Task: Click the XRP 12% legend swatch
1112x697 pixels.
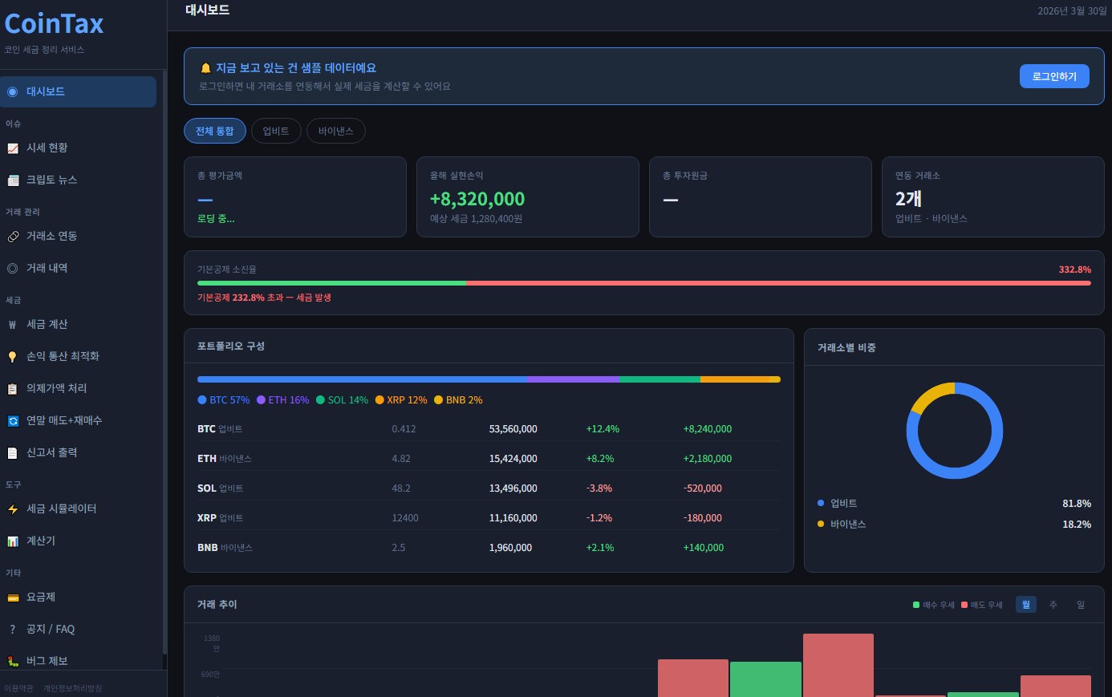Action: coord(379,399)
